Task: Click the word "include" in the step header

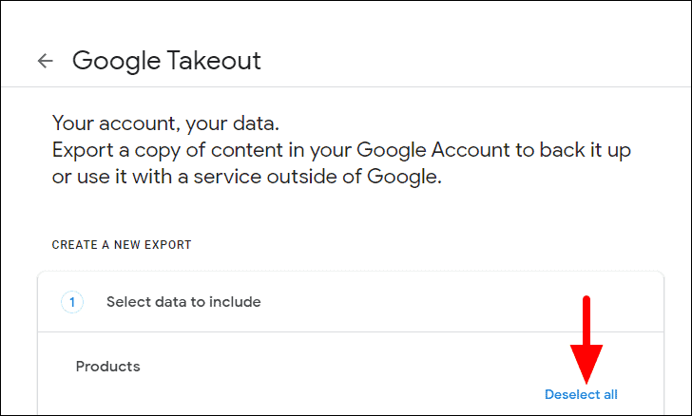Action: 235,302
